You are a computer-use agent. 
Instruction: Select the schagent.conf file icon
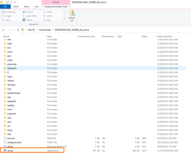point(5,142)
